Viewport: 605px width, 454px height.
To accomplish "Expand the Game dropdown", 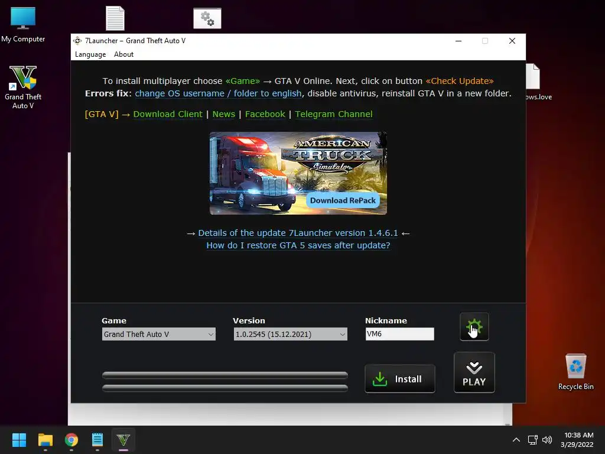I will (158, 334).
